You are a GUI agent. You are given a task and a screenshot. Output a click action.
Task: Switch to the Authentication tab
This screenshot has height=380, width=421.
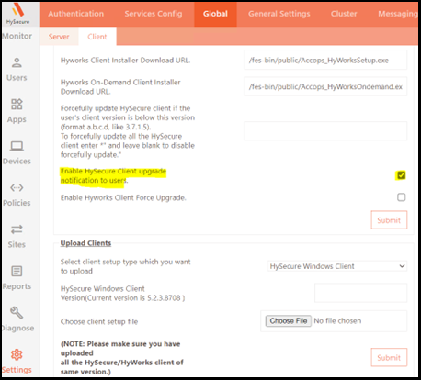(x=76, y=14)
